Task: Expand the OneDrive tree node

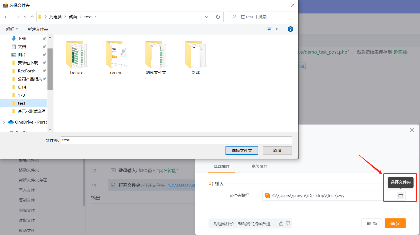Action: tap(4, 122)
